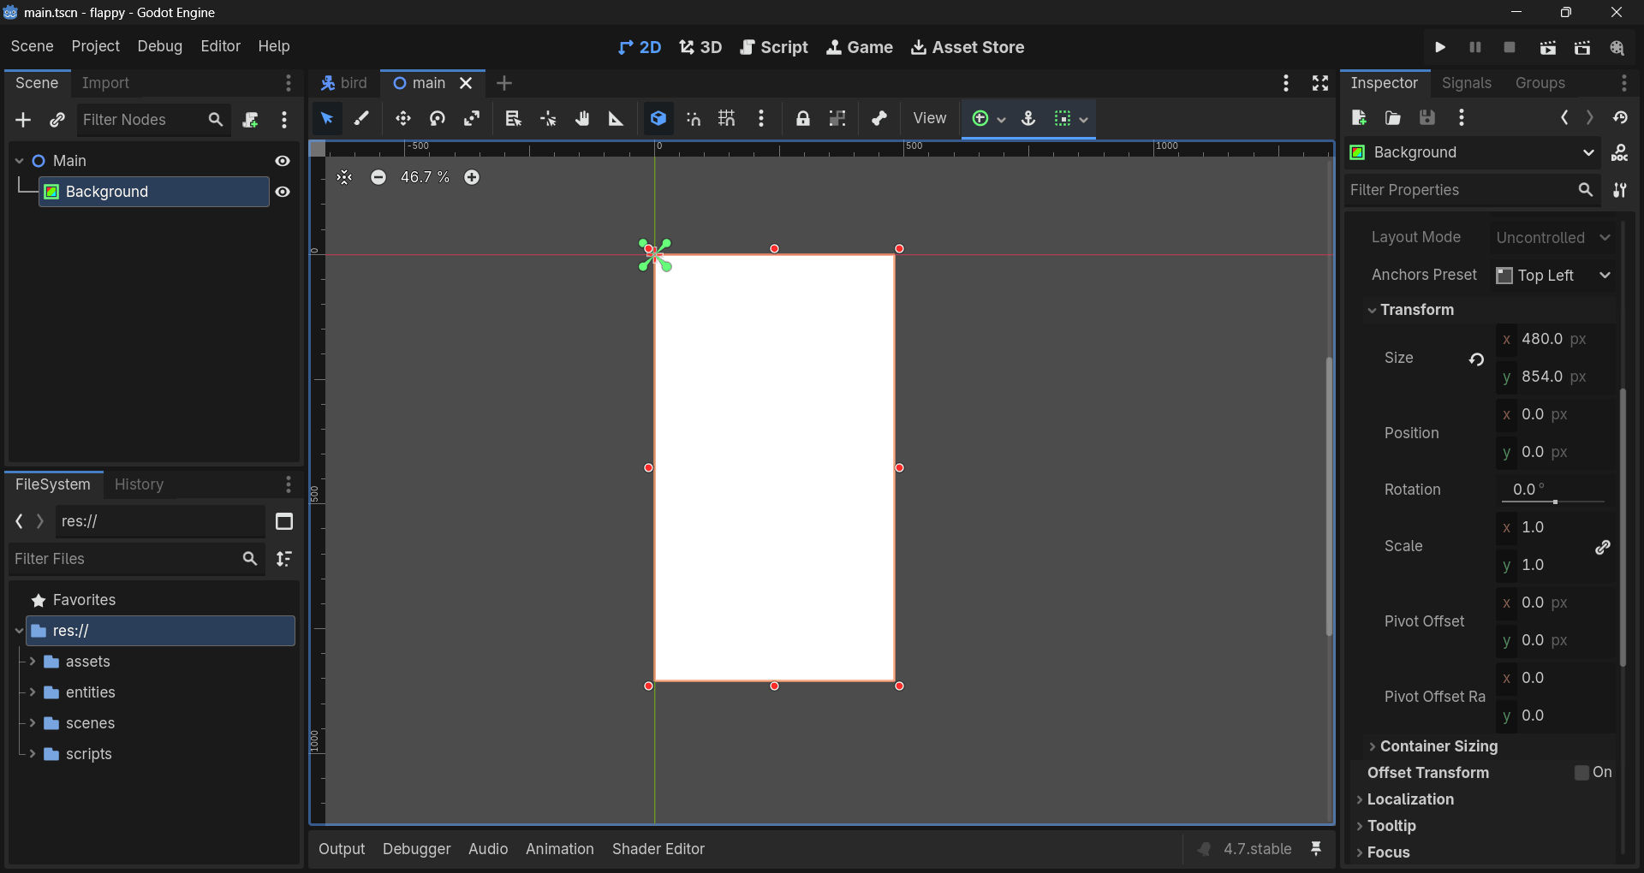Toggle scale ratio lock chain icon
The image size is (1644, 873).
point(1603,547)
